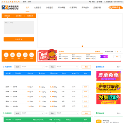Viewport: 124px width, 124px height.
Task: Click the 0.42元/kg price cell
Action: [42, 92]
